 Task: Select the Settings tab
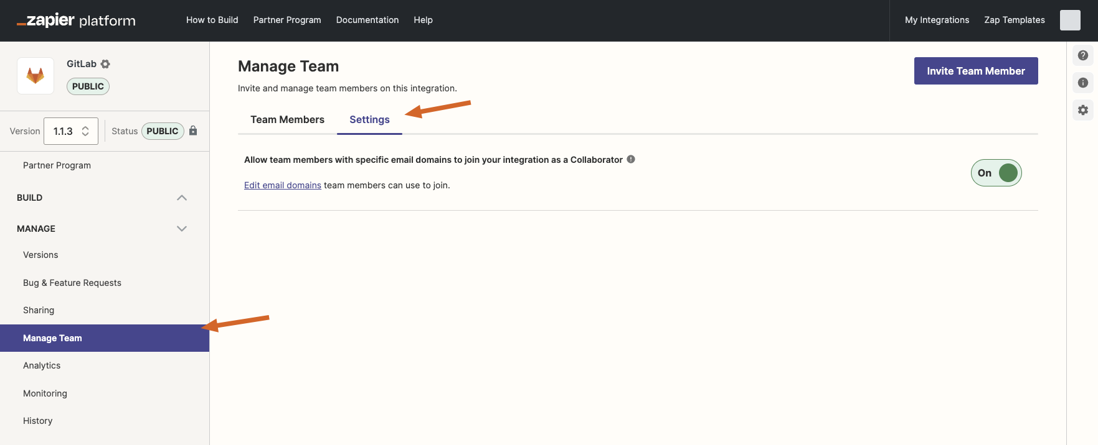(x=369, y=119)
